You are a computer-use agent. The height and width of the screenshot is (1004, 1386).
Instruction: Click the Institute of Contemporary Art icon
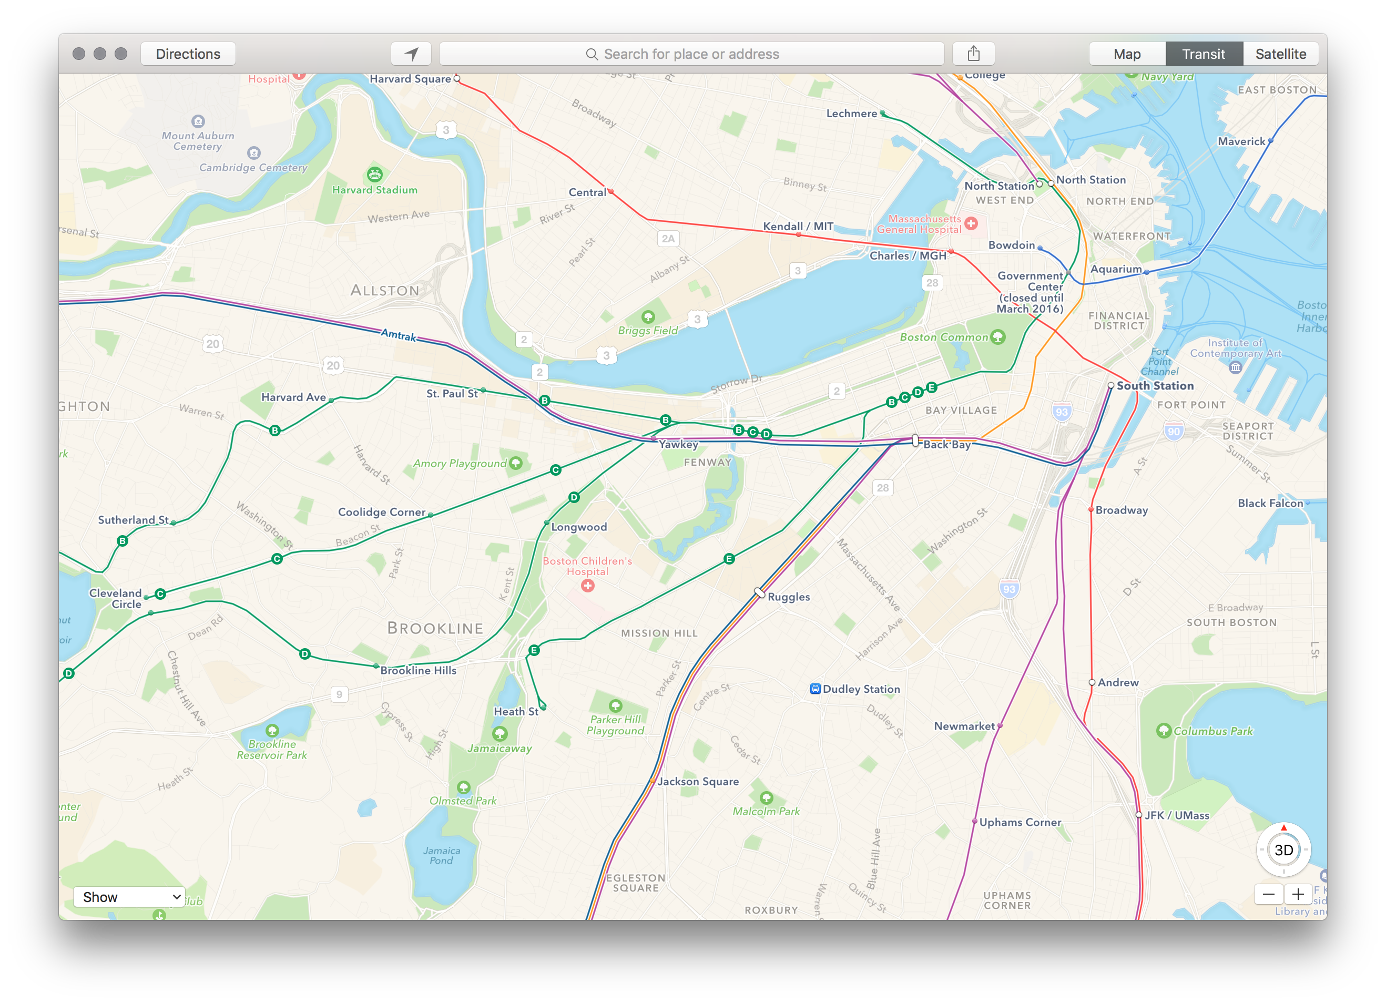[1235, 367]
